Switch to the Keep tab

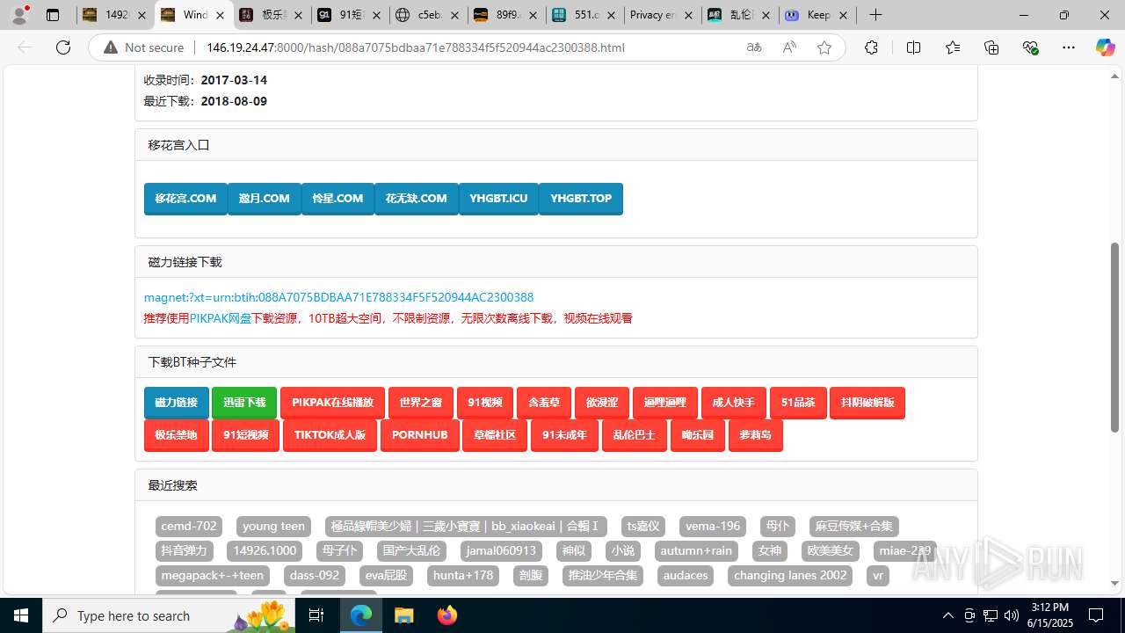(818, 15)
